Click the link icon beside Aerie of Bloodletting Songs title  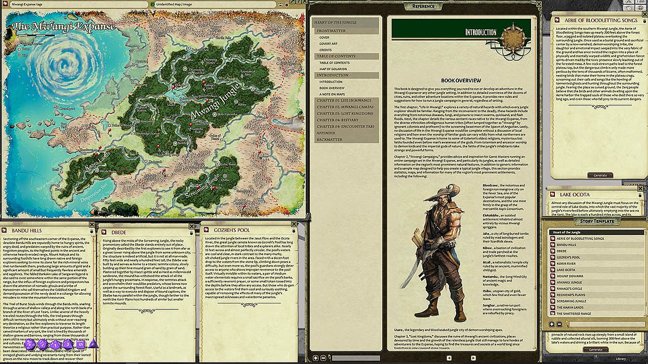pos(558,20)
